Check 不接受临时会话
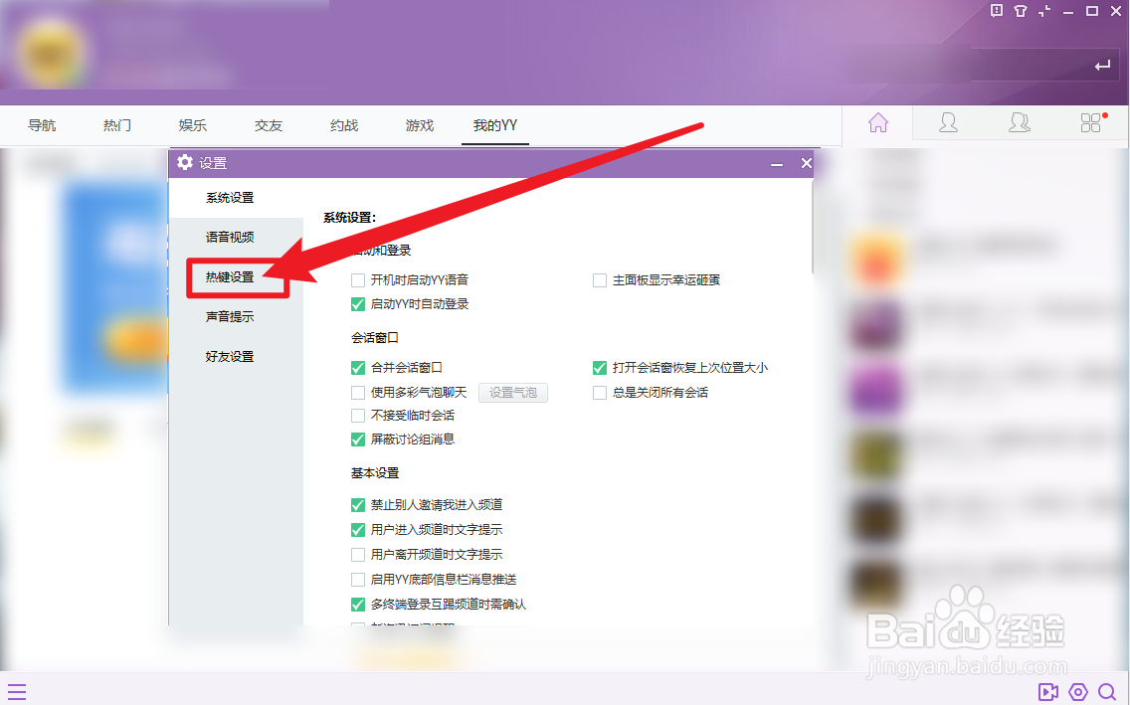The height and width of the screenshot is (705, 1130). 358,416
